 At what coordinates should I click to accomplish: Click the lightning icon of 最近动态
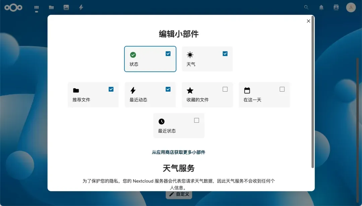click(x=133, y=90)
